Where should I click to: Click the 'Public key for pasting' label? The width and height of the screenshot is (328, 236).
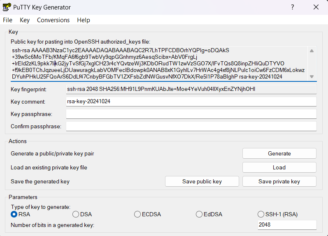80,42
